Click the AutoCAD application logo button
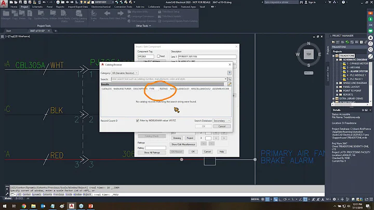This screenshot has height=210, width=374. coord(4,3)
